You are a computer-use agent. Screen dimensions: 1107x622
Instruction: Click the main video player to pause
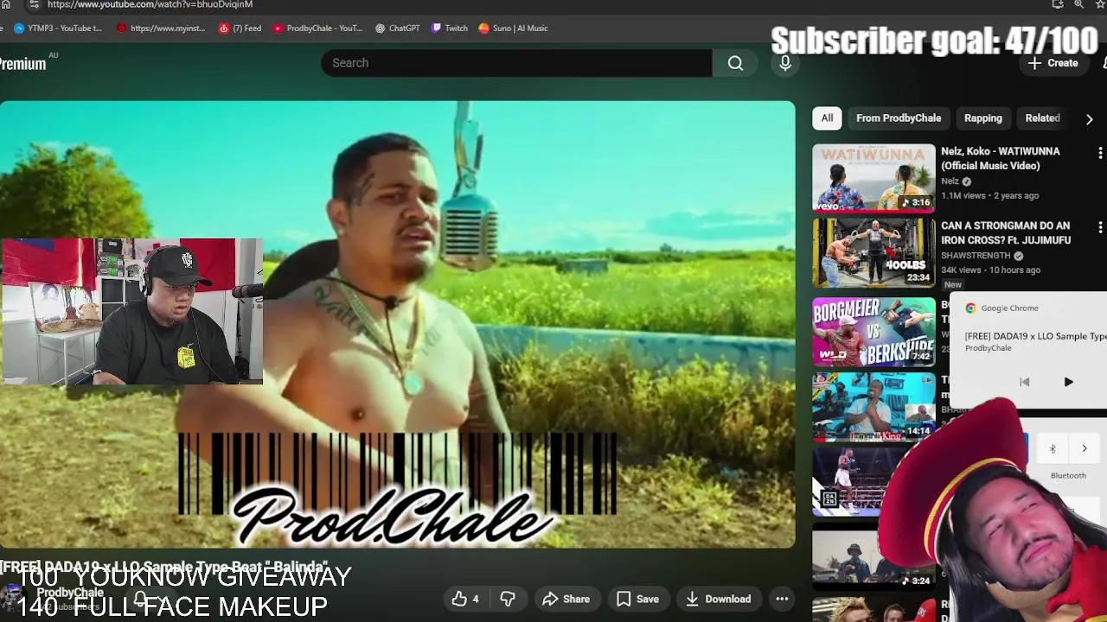click(x=397, y=325)
